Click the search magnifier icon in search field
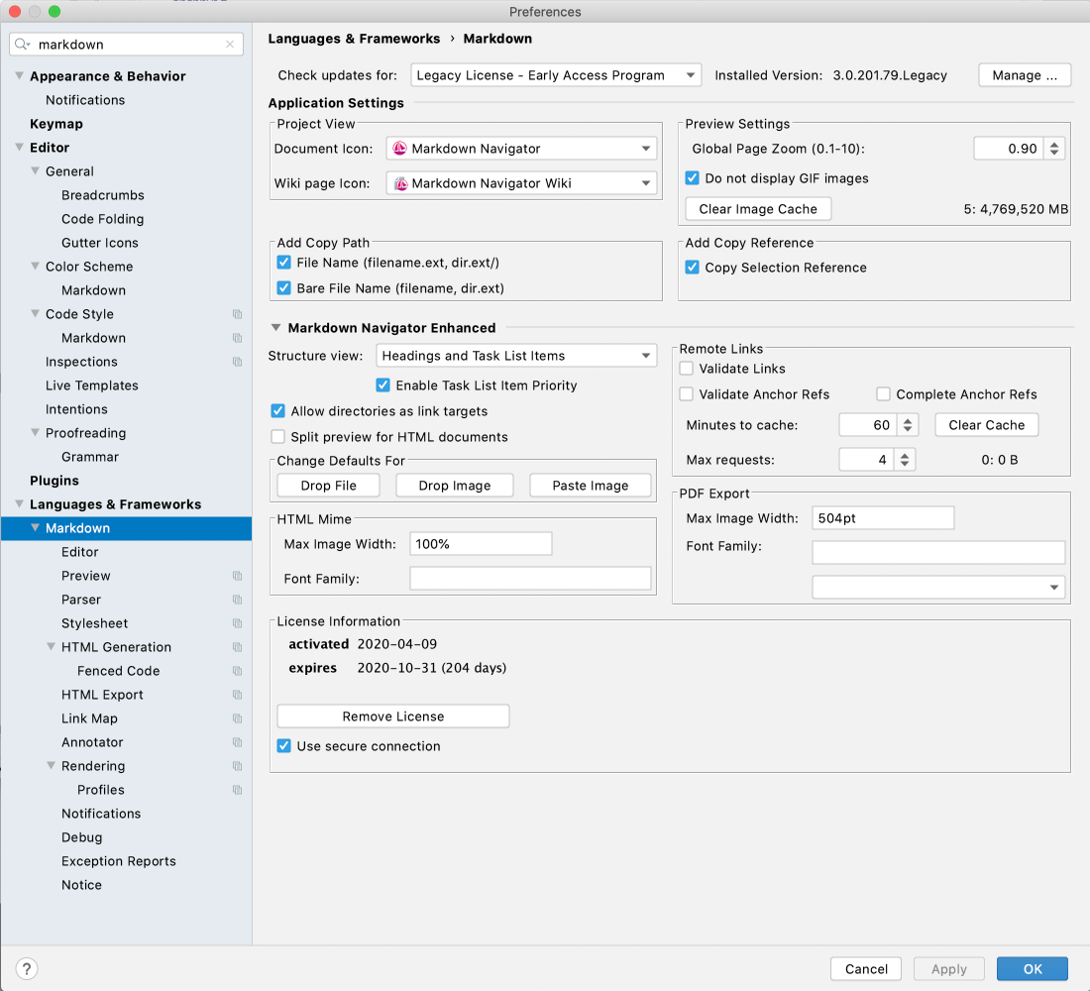Image resolution: width=1090 pixels, height=991 pixels. tap(22, 45)
